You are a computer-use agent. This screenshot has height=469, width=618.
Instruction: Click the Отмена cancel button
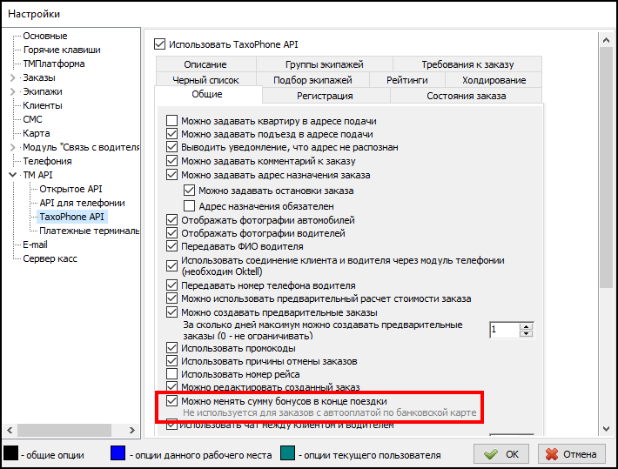(x=571, y=454)
